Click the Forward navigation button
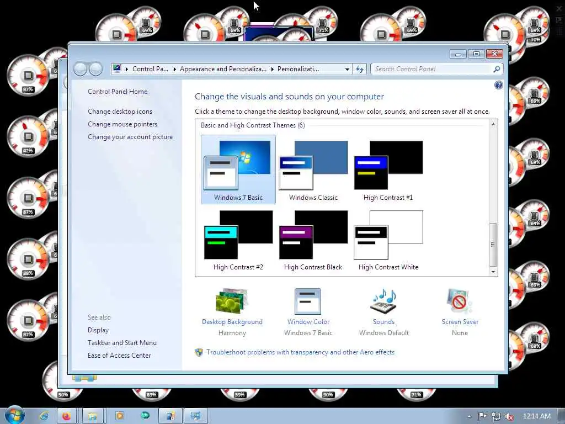Viewport: 565px width, 424px height. pyautogui.click(x=95, y=69)
